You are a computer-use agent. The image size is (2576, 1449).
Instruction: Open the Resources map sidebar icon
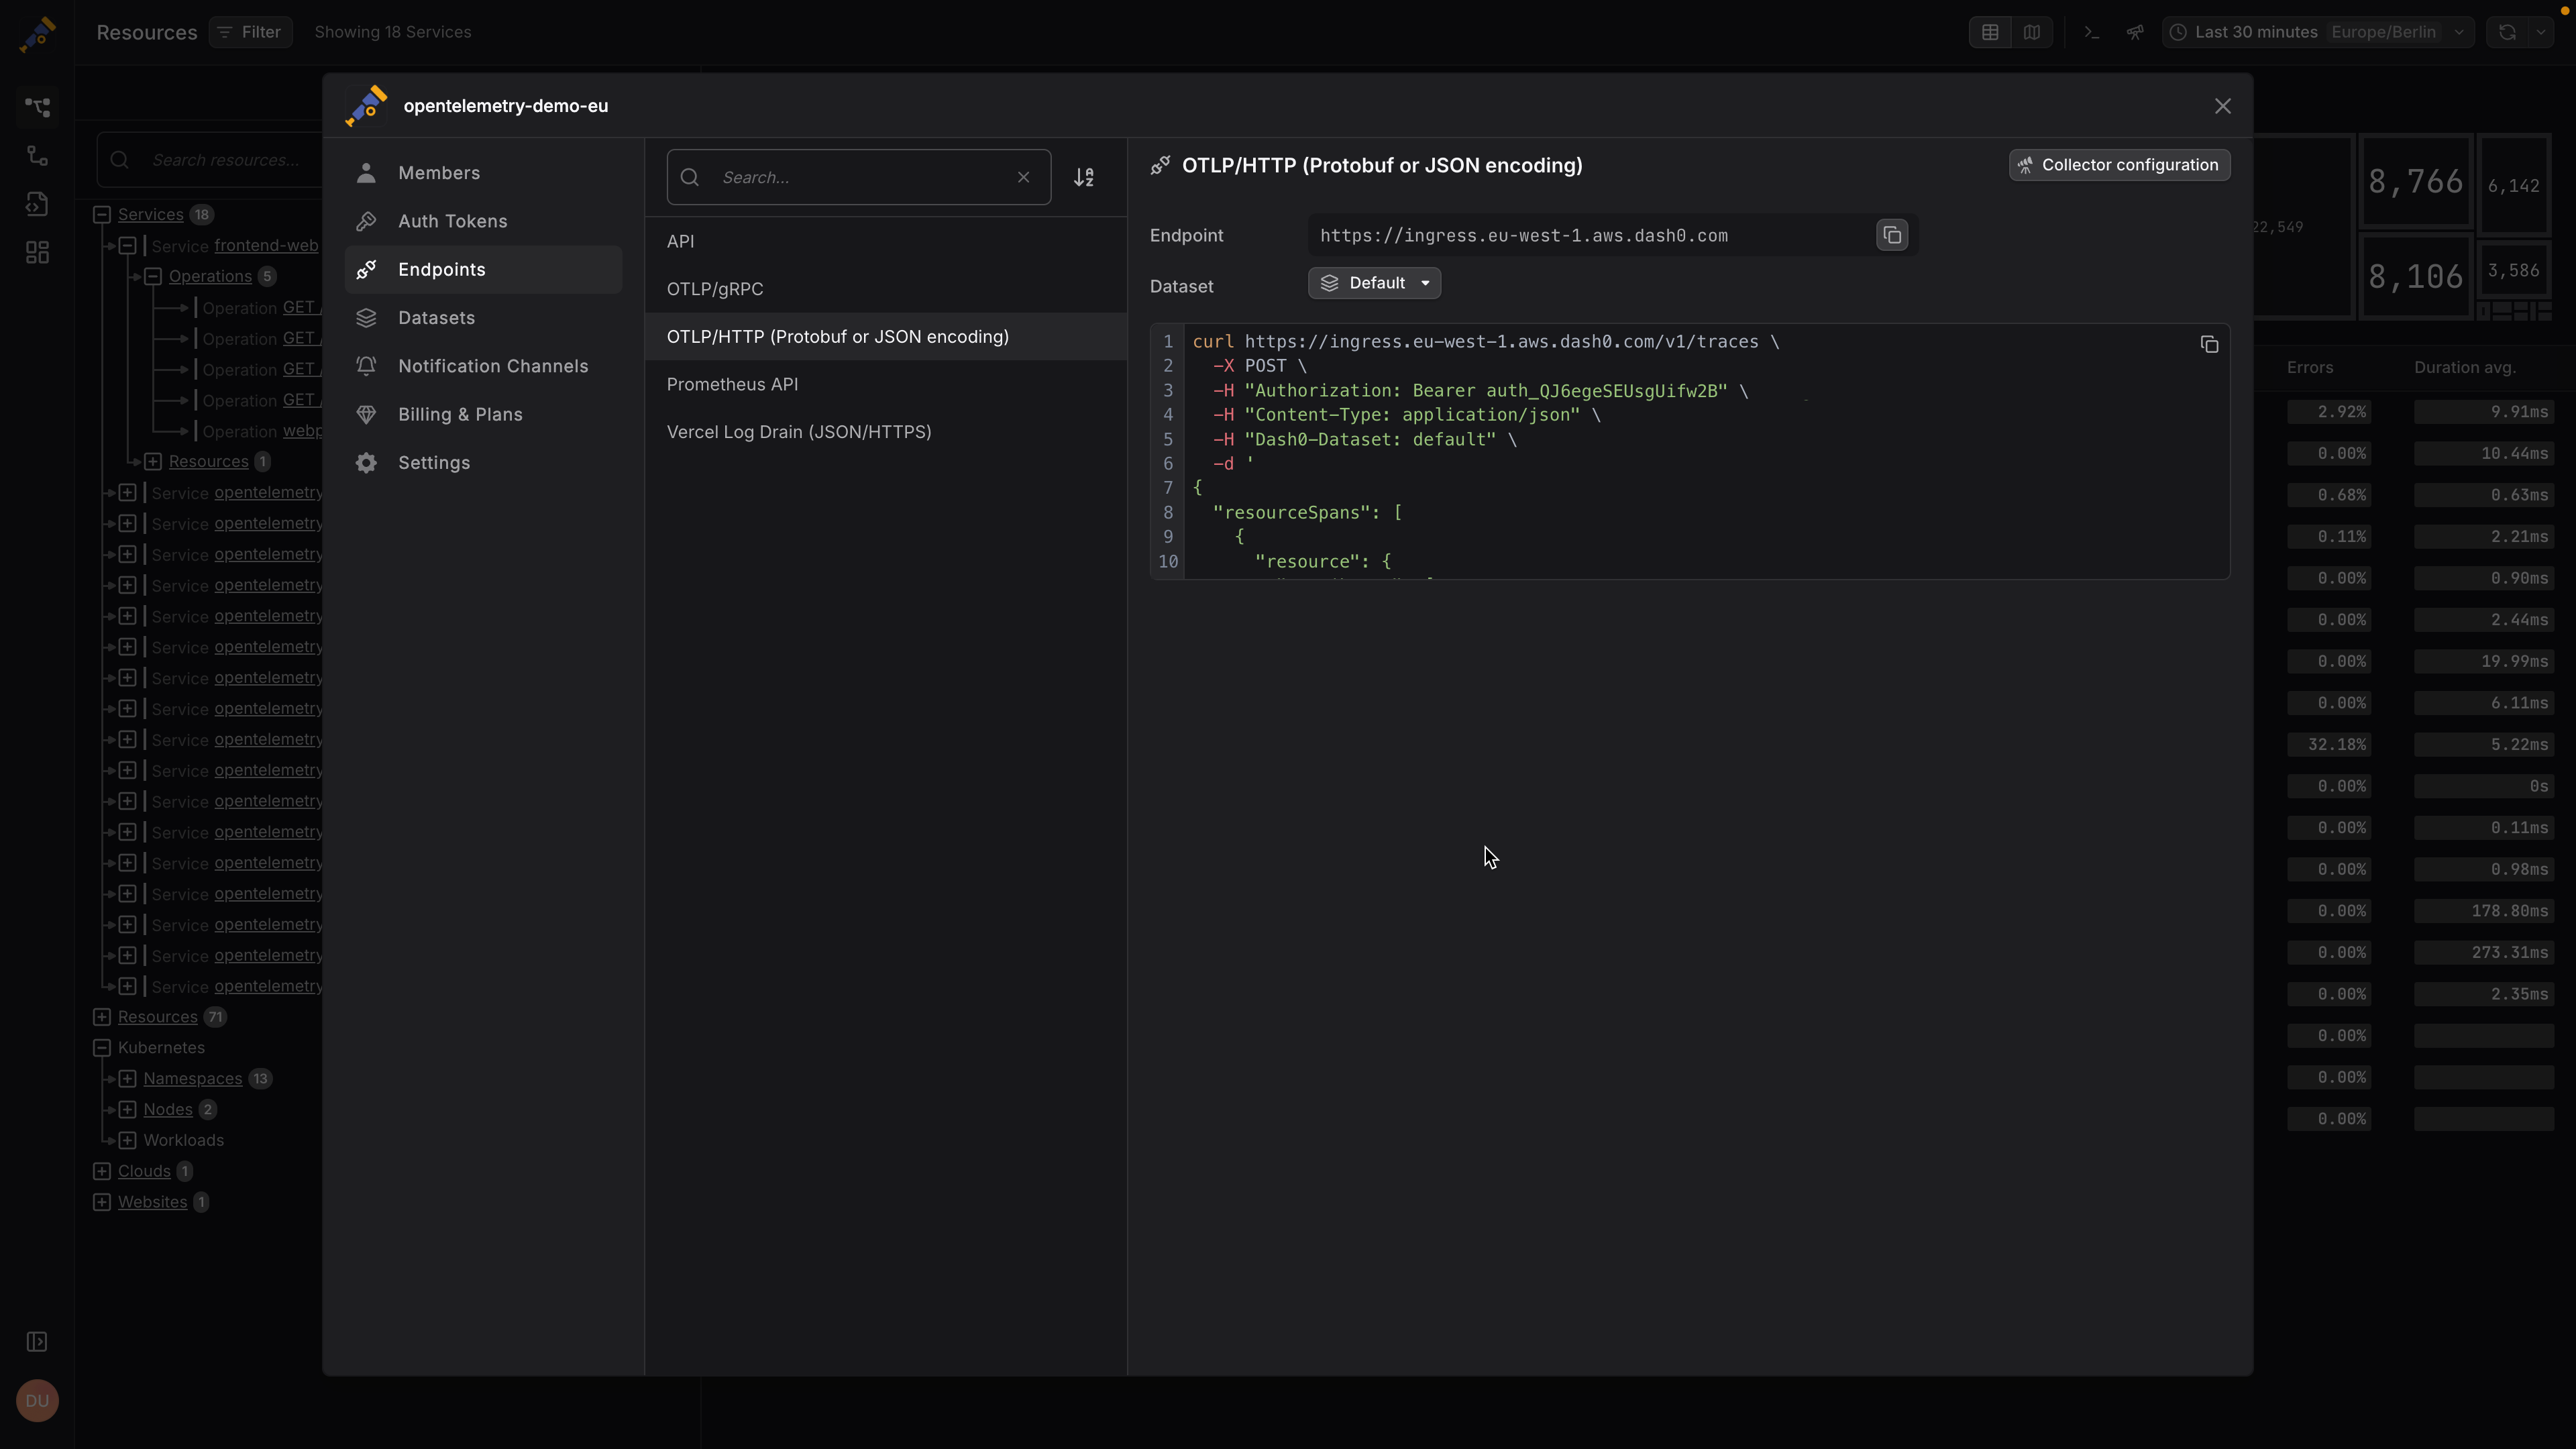click(37, 107)
